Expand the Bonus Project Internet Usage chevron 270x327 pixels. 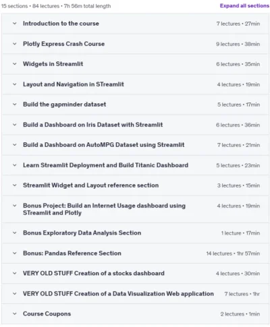pyautogui.click(x=15, y=206)
